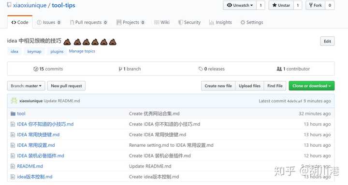Click the 12 hours ago timestamp
Image resolution: width=348 pixels, height=185 pixels.
[317, 156]
